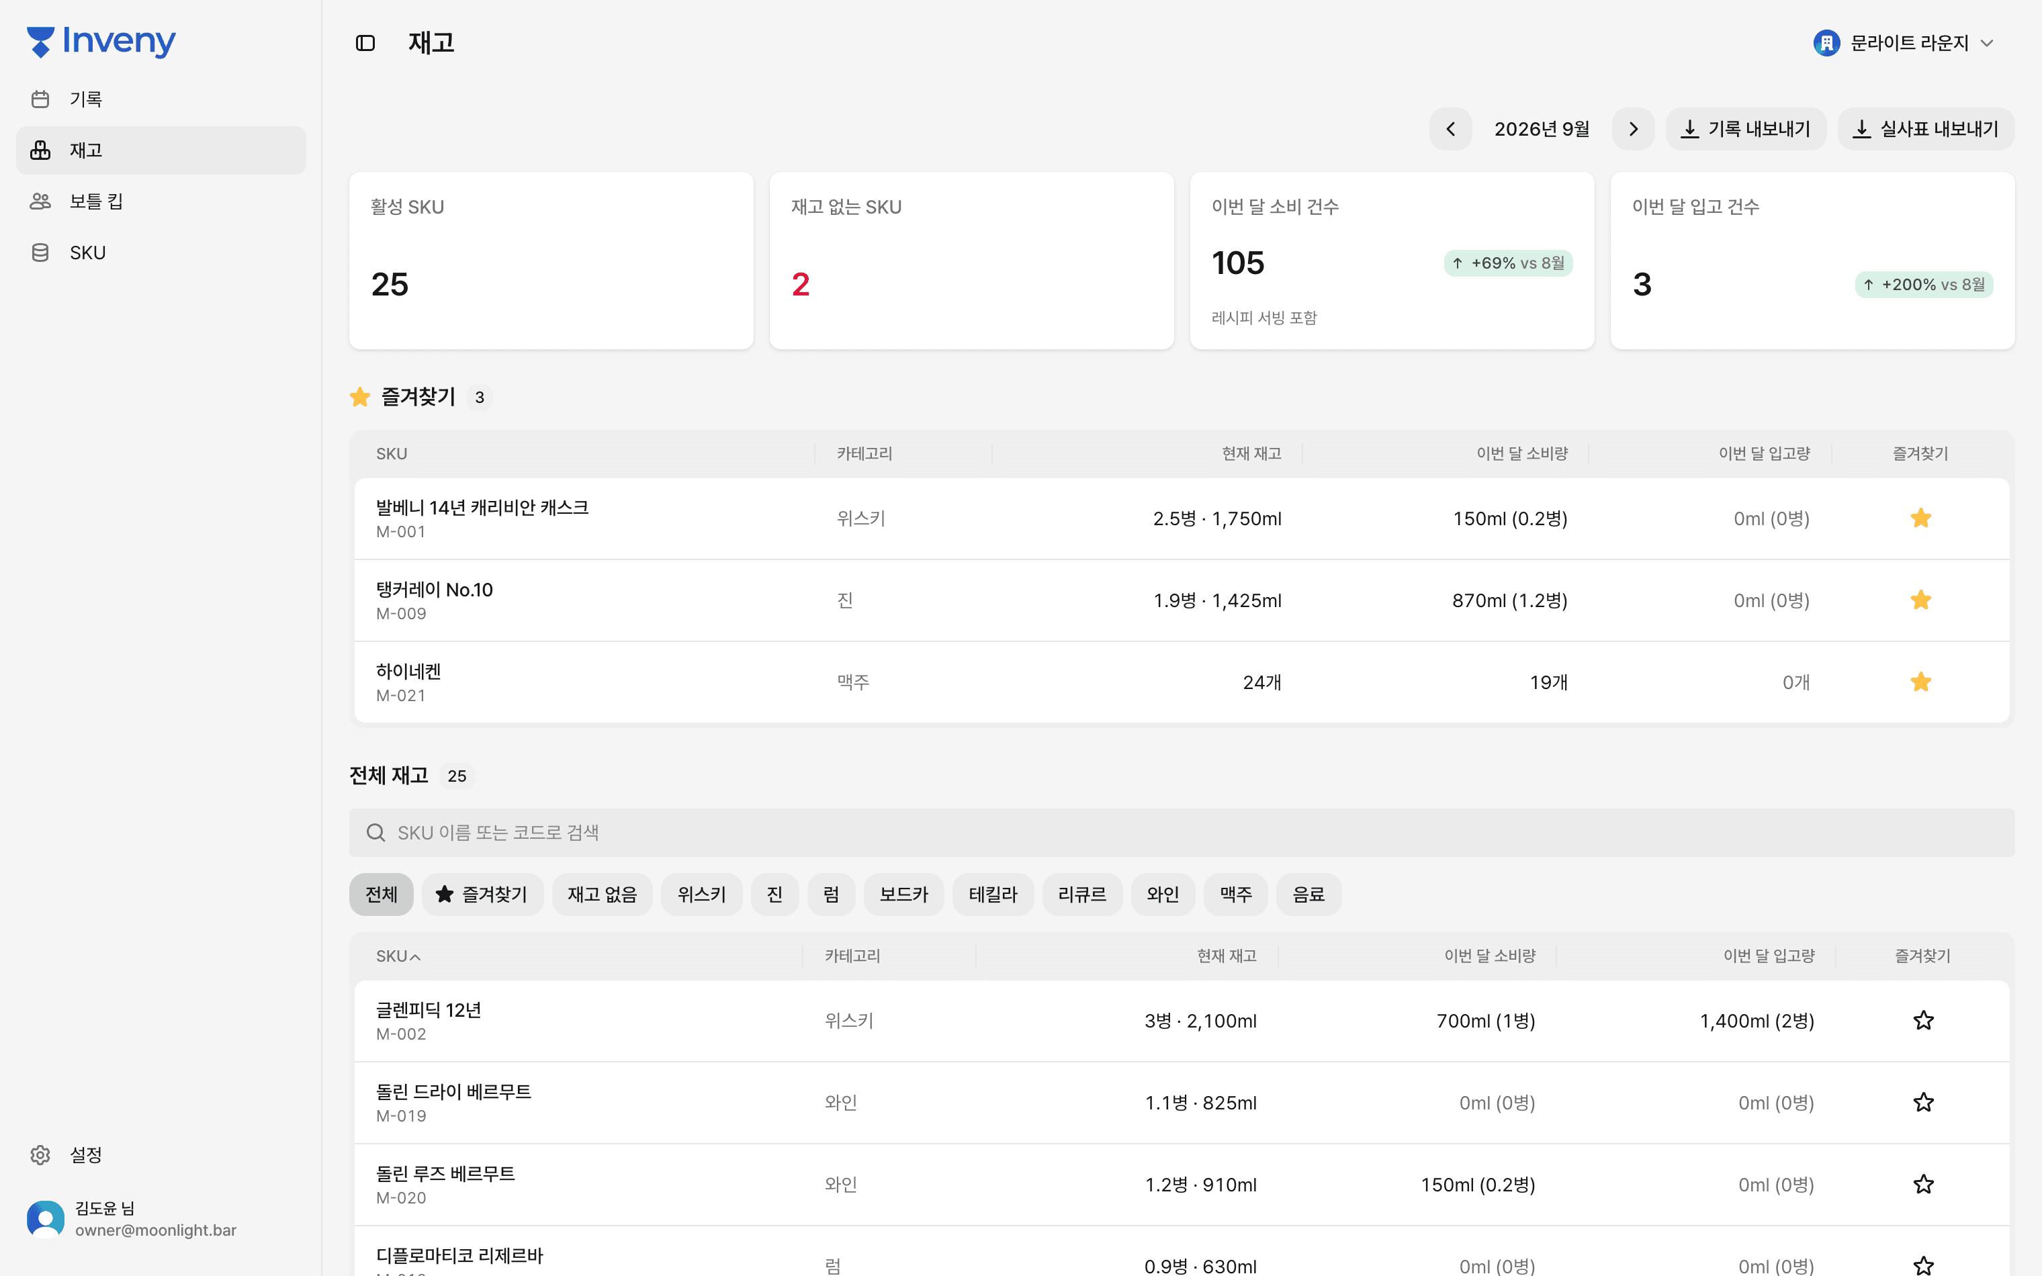This screenshot has width=2042, height=1276.
Task: Filter by 진 category chip
Action: click(x=774, y=895)
